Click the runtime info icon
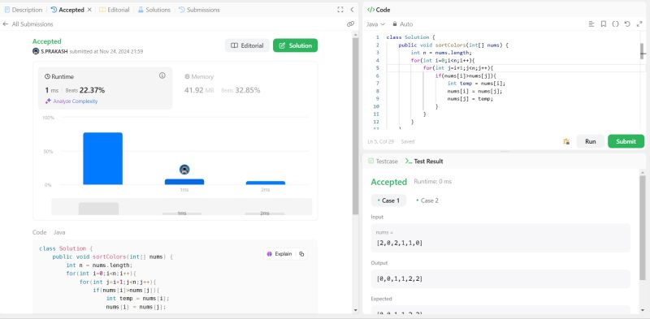This screenshot has width=650, height=319. pyautogui.click(x=162, y=75)
